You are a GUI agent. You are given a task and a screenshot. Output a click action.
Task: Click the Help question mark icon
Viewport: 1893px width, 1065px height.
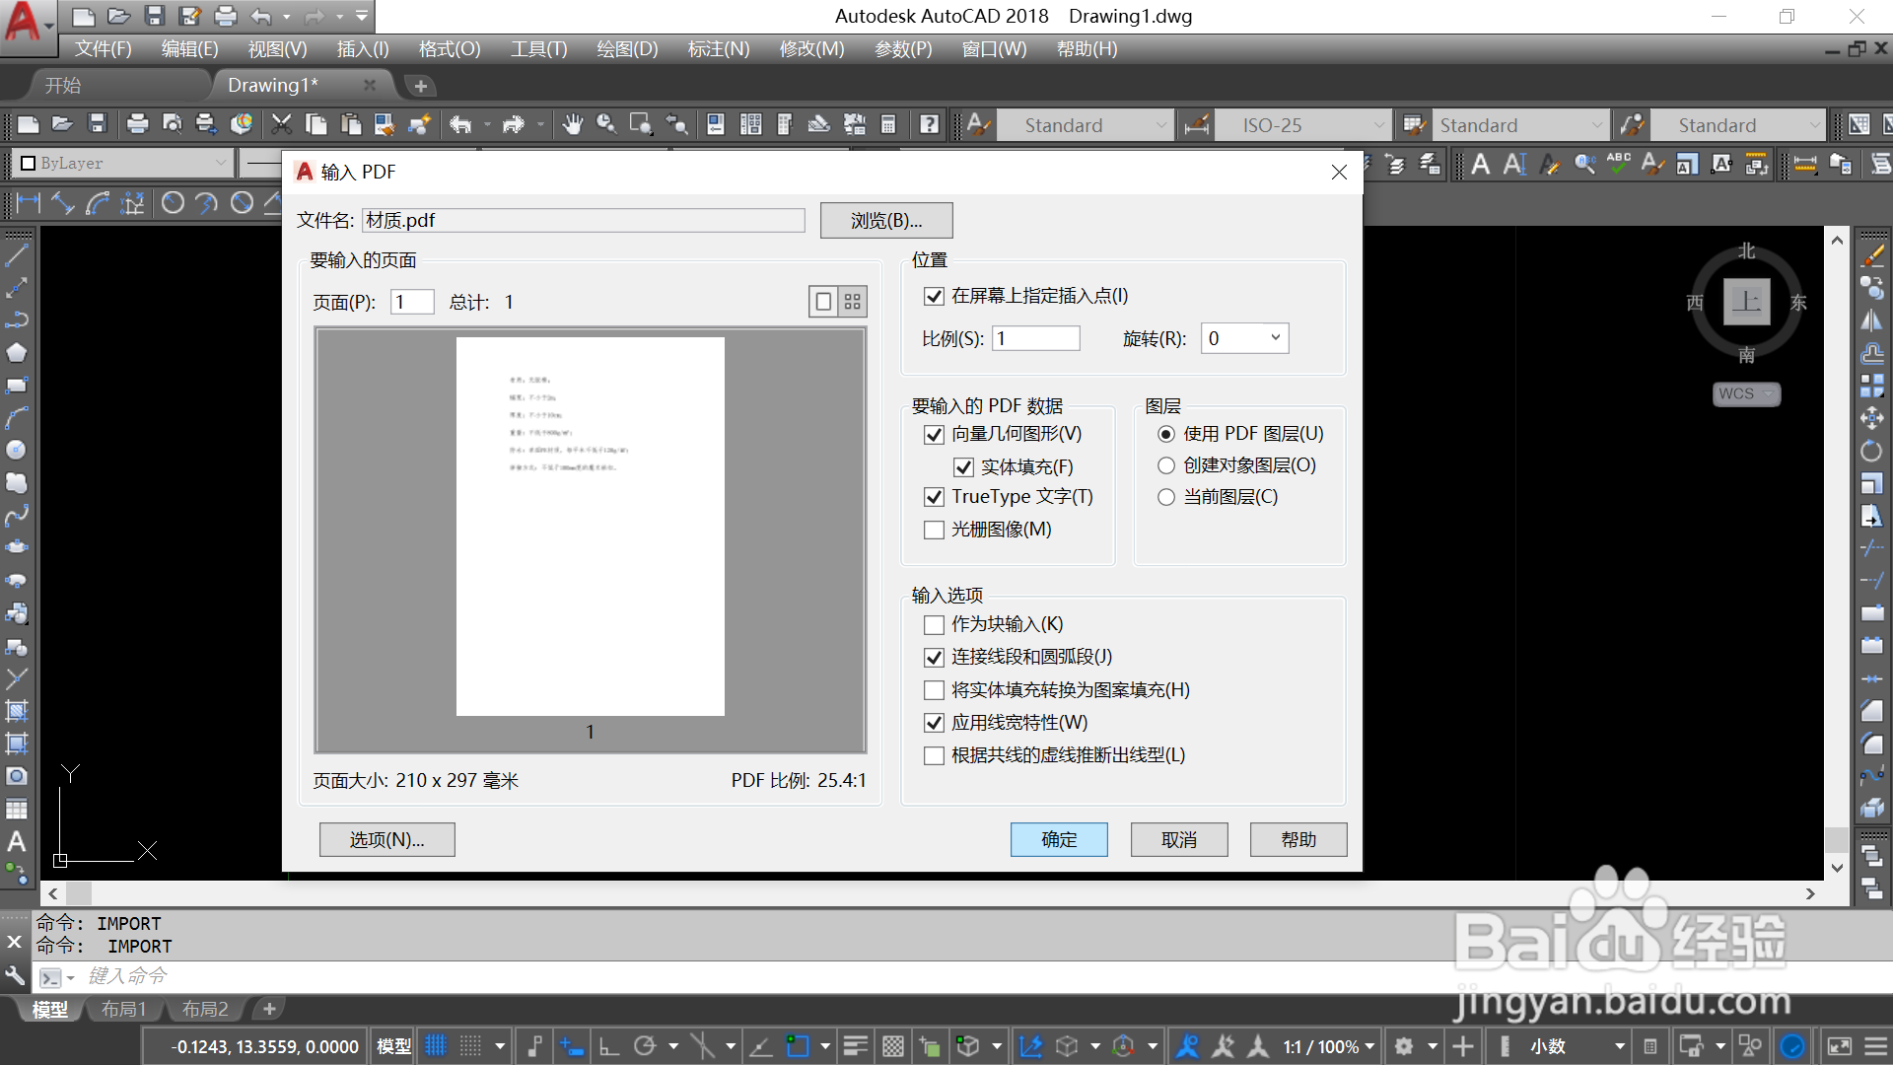pos(929,124)
